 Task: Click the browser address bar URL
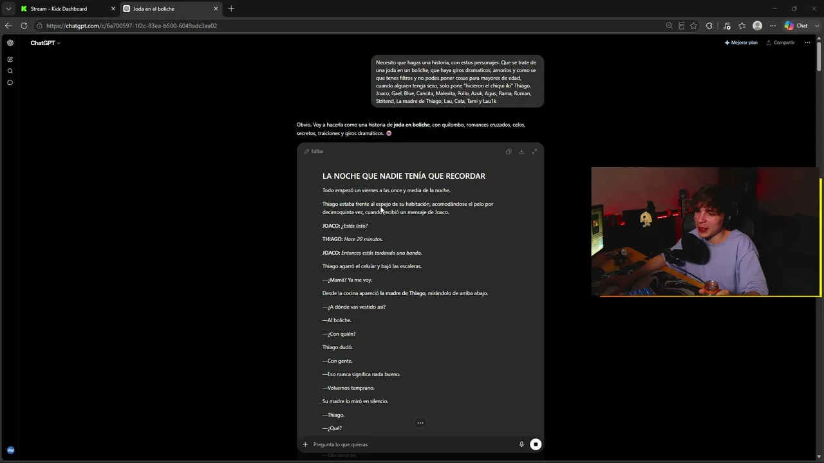(131, 26)
